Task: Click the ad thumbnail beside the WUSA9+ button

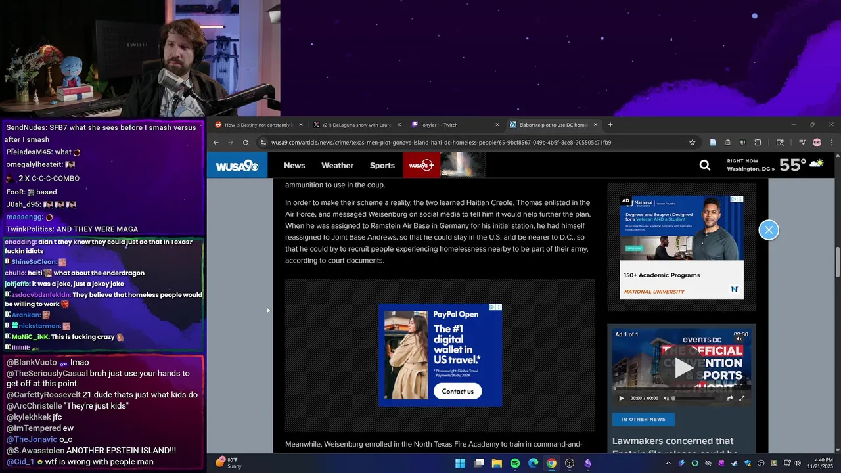Action: tap(463, 166)
